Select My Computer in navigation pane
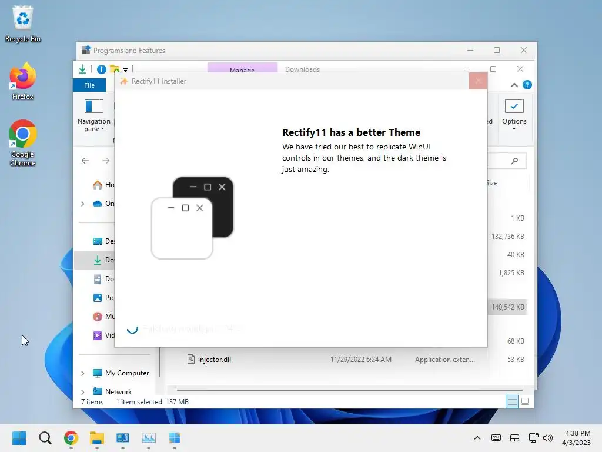602x452 pixels. 121,373
